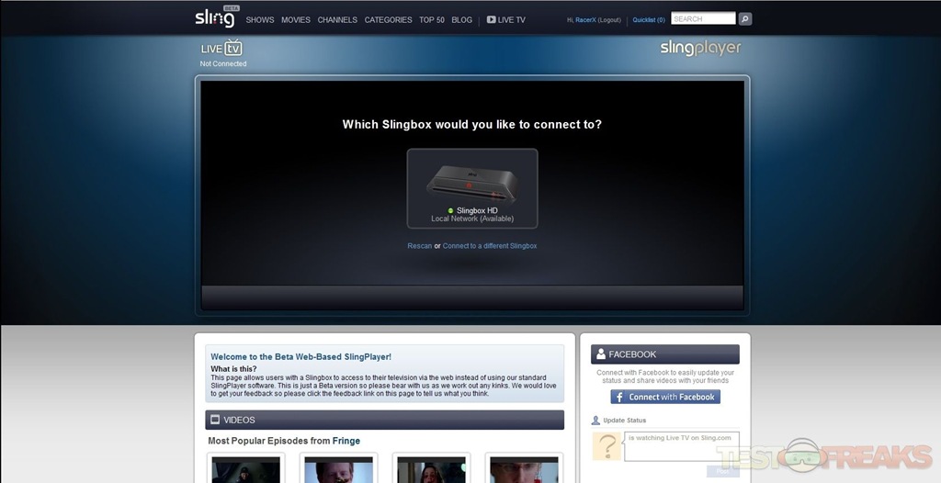Image resolution: width=941 pixels, height=483 pixels.
Task: Open the Shows menu
Action: [x=260, y=19]
